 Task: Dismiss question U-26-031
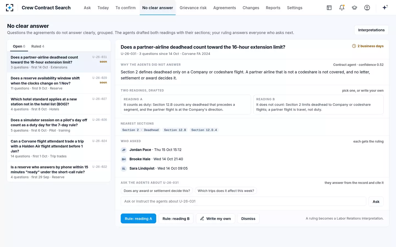point(248,218)
